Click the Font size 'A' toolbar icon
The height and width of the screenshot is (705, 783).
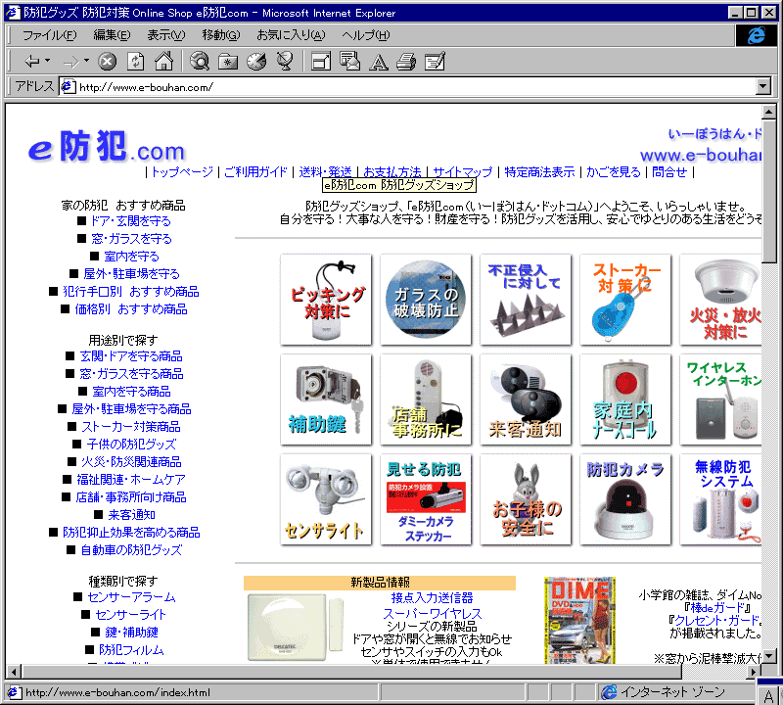379,62
